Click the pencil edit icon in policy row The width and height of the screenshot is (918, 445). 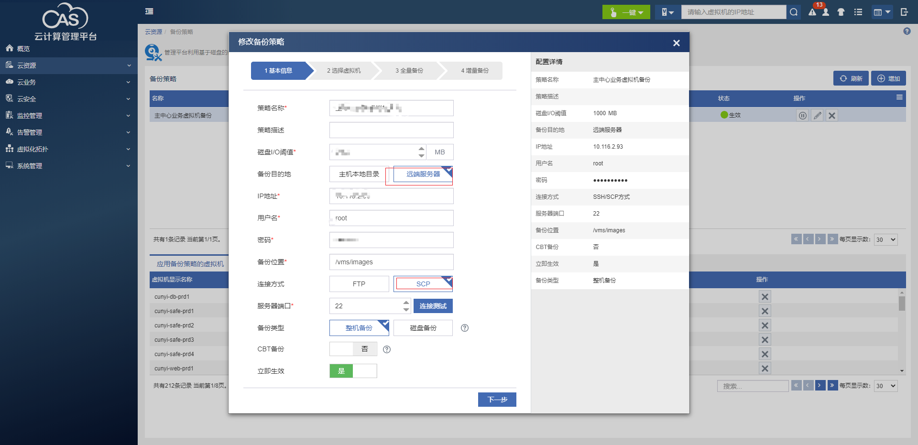pos(817,115)
